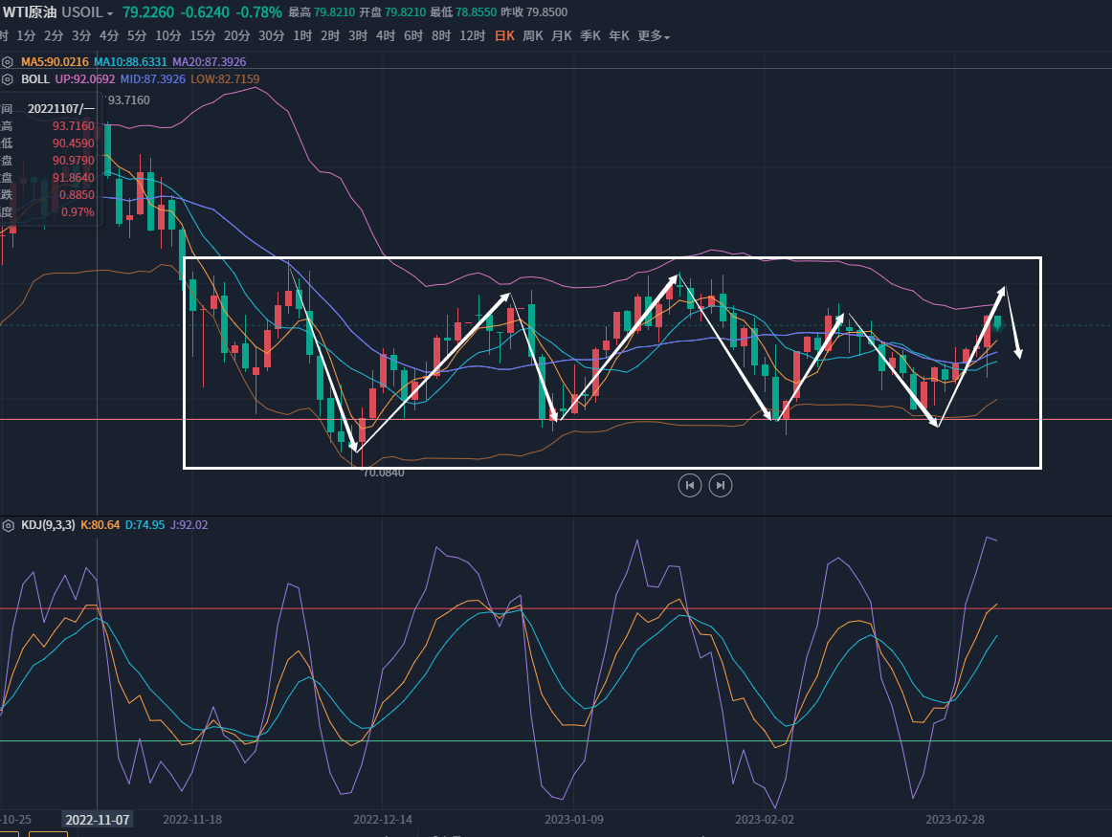The image size is (1112, 837).
Task: Choose the 30分 timeframe
Action: tap(272, 36)
